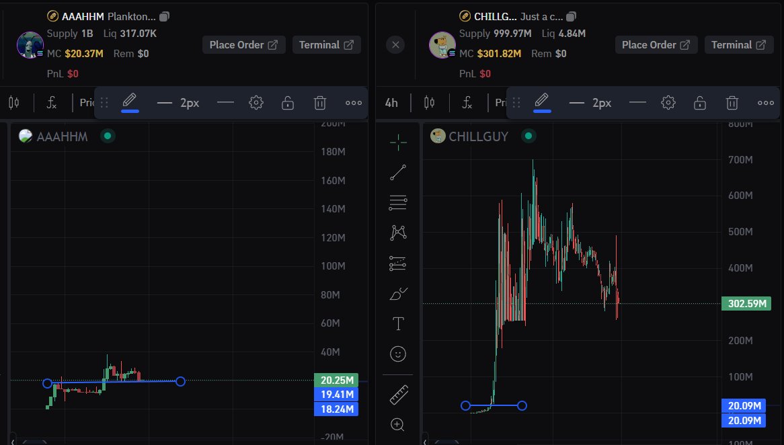Image resolution: width=784 pixels, height=445 pixels.
Task: Select the crosshair cursor tool
Action: coord(398,143)
